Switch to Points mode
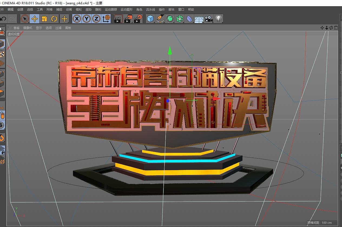The width and height of the screenshot is (342, 227). tap(2, 73)
